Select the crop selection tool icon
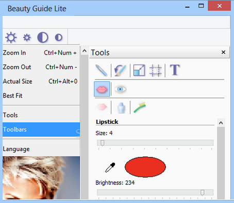Viewport: 234px width, 203px height. tap(156, 70)
